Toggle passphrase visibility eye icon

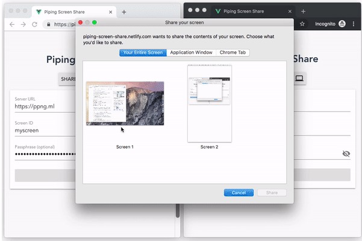coord(346,154)
